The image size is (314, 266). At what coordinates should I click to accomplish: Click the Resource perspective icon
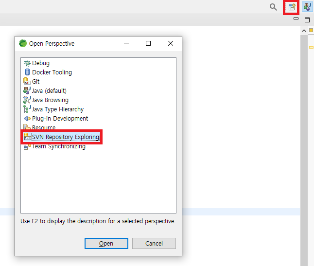pyautogui.click(x=27, y=127)
